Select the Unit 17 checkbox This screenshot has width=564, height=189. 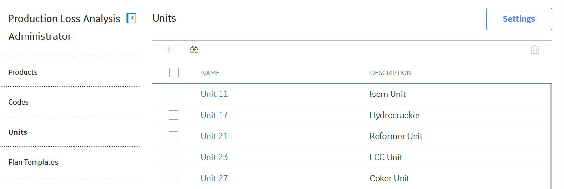pyautogui.click(x=174, y=115)
